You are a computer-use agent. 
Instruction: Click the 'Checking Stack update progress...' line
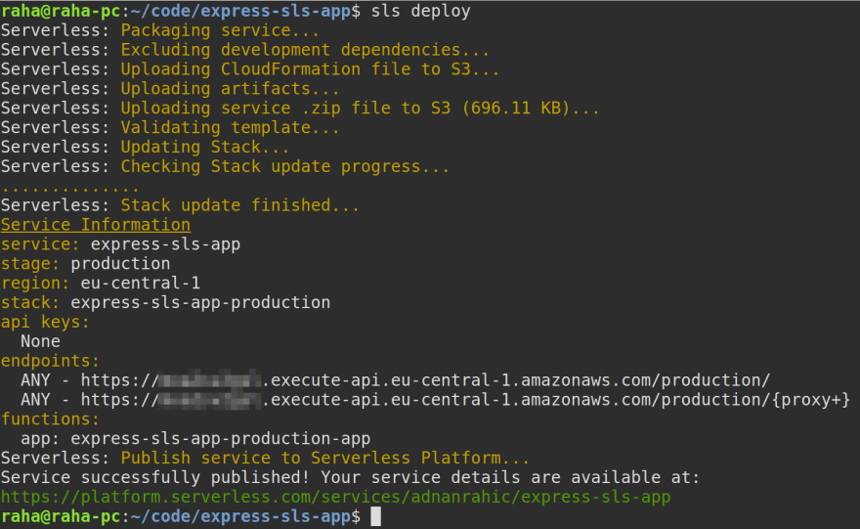(284, 166)
